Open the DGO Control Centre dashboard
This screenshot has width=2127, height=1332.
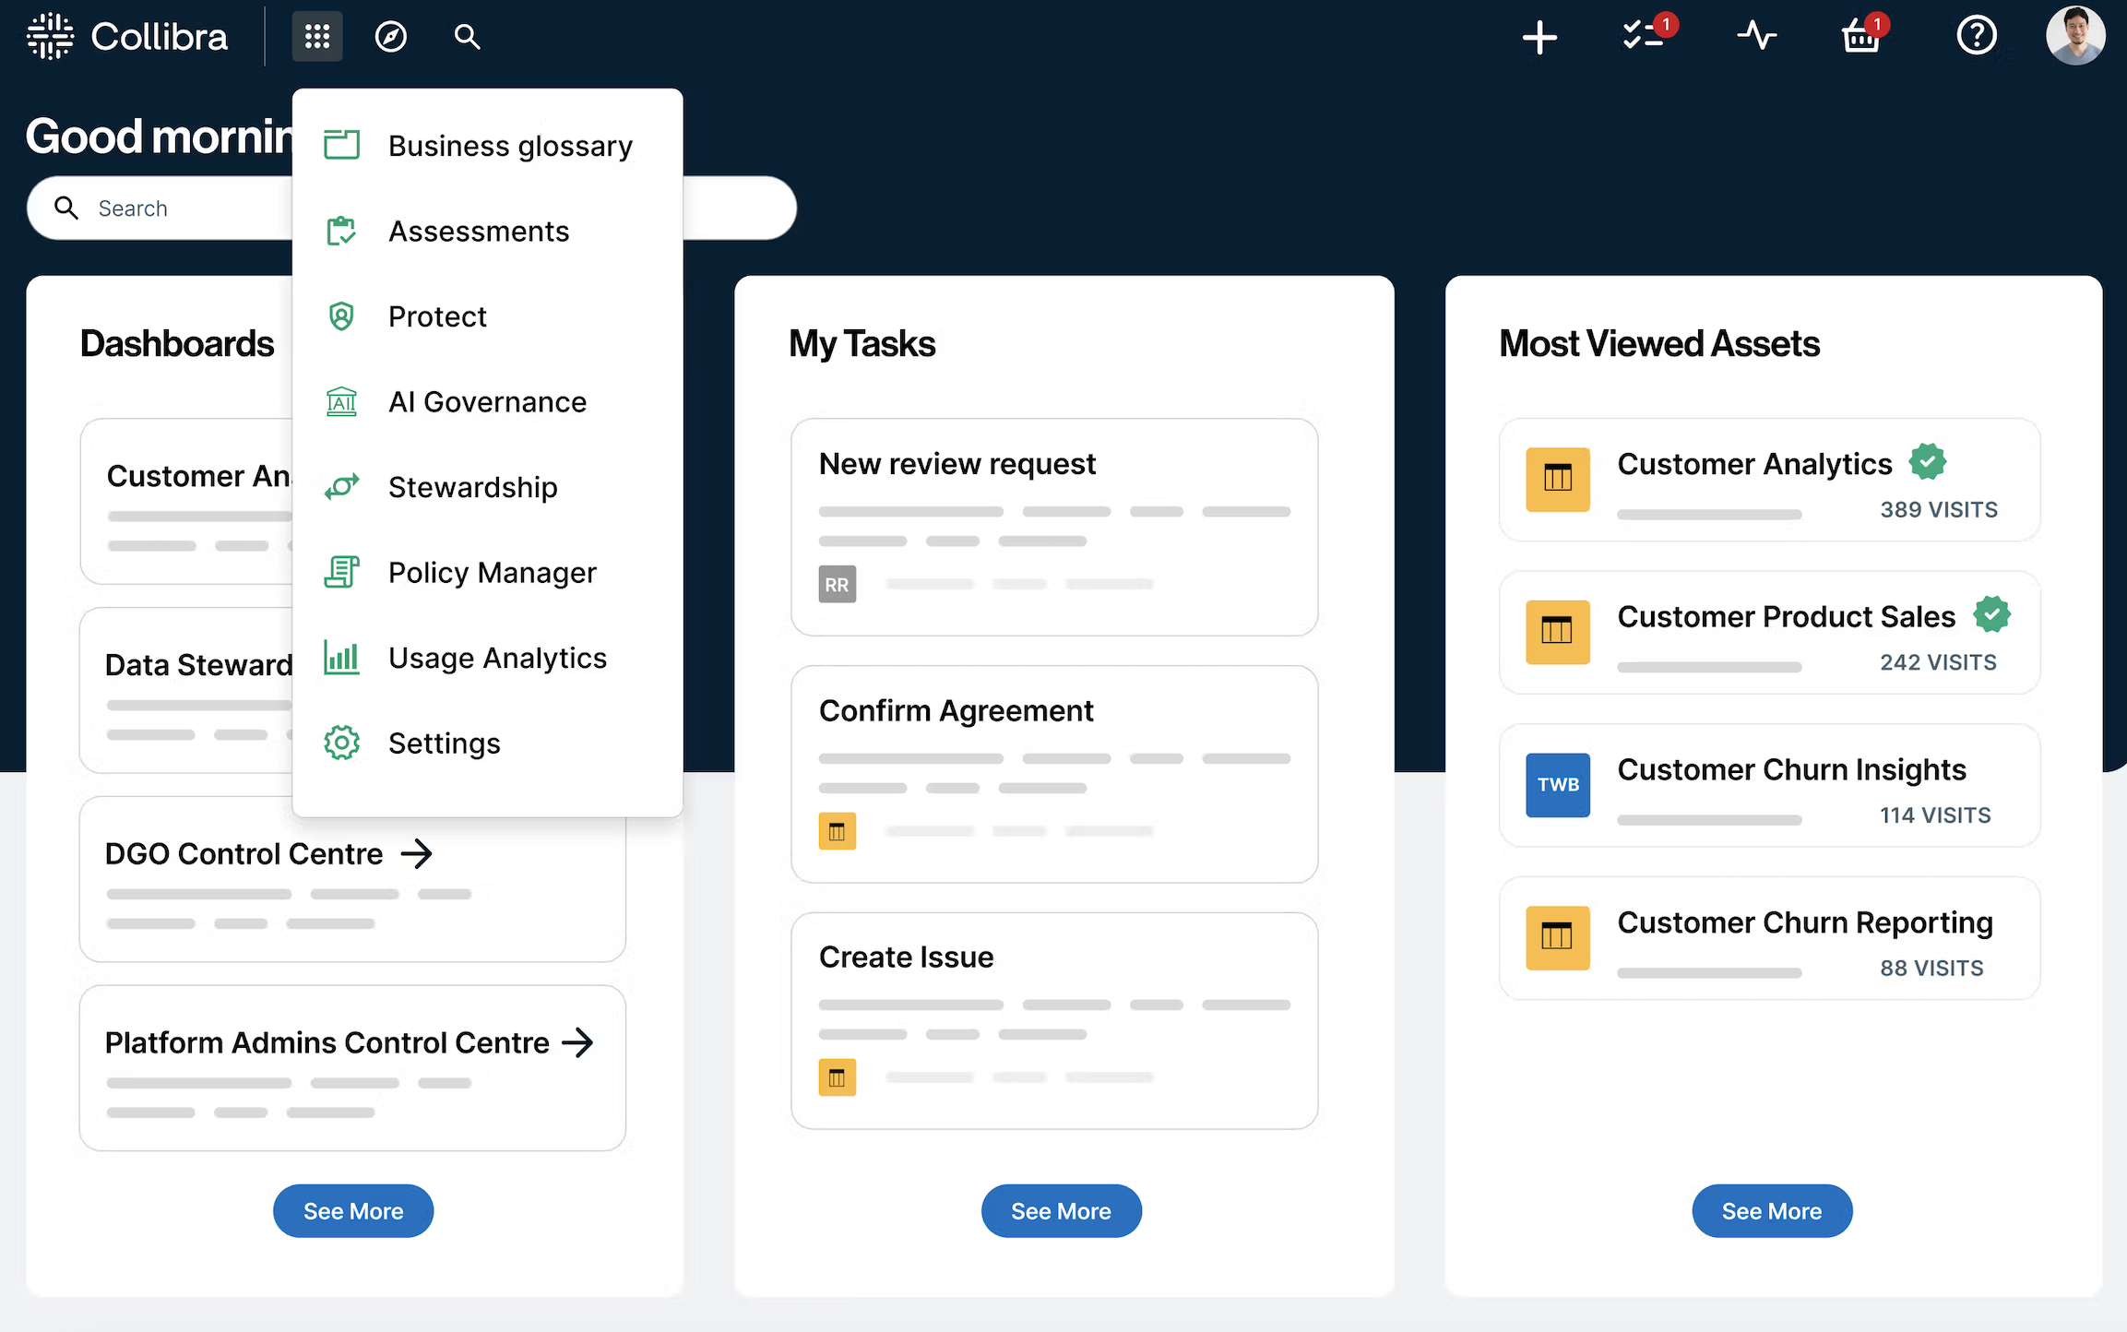[244, 853]
